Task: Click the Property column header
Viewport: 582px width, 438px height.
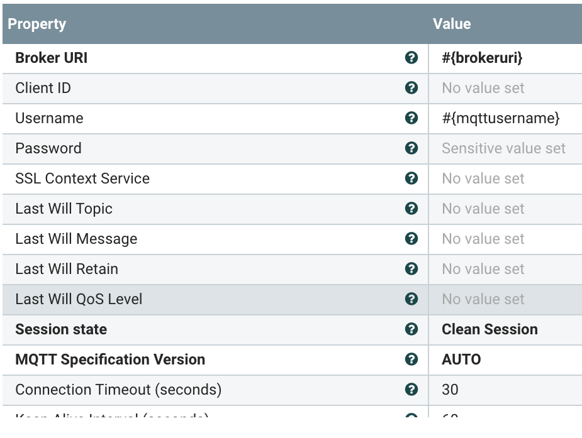Action: [x=37, y=24]
